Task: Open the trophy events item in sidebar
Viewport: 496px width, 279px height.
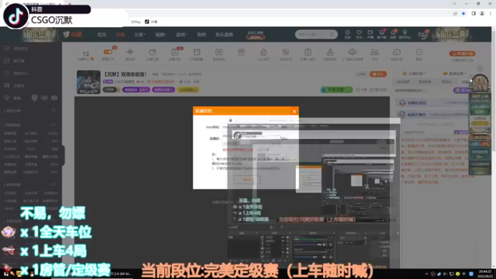Action: click(x=12, y=98)
